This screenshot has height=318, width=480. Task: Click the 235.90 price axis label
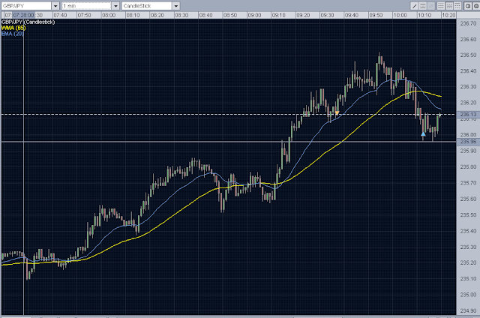468,151
